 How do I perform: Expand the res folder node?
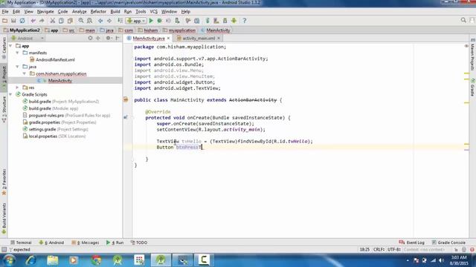[18, 88]
